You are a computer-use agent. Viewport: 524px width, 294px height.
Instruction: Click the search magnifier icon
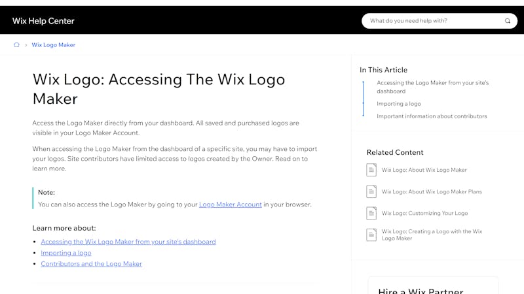(507, 21)
